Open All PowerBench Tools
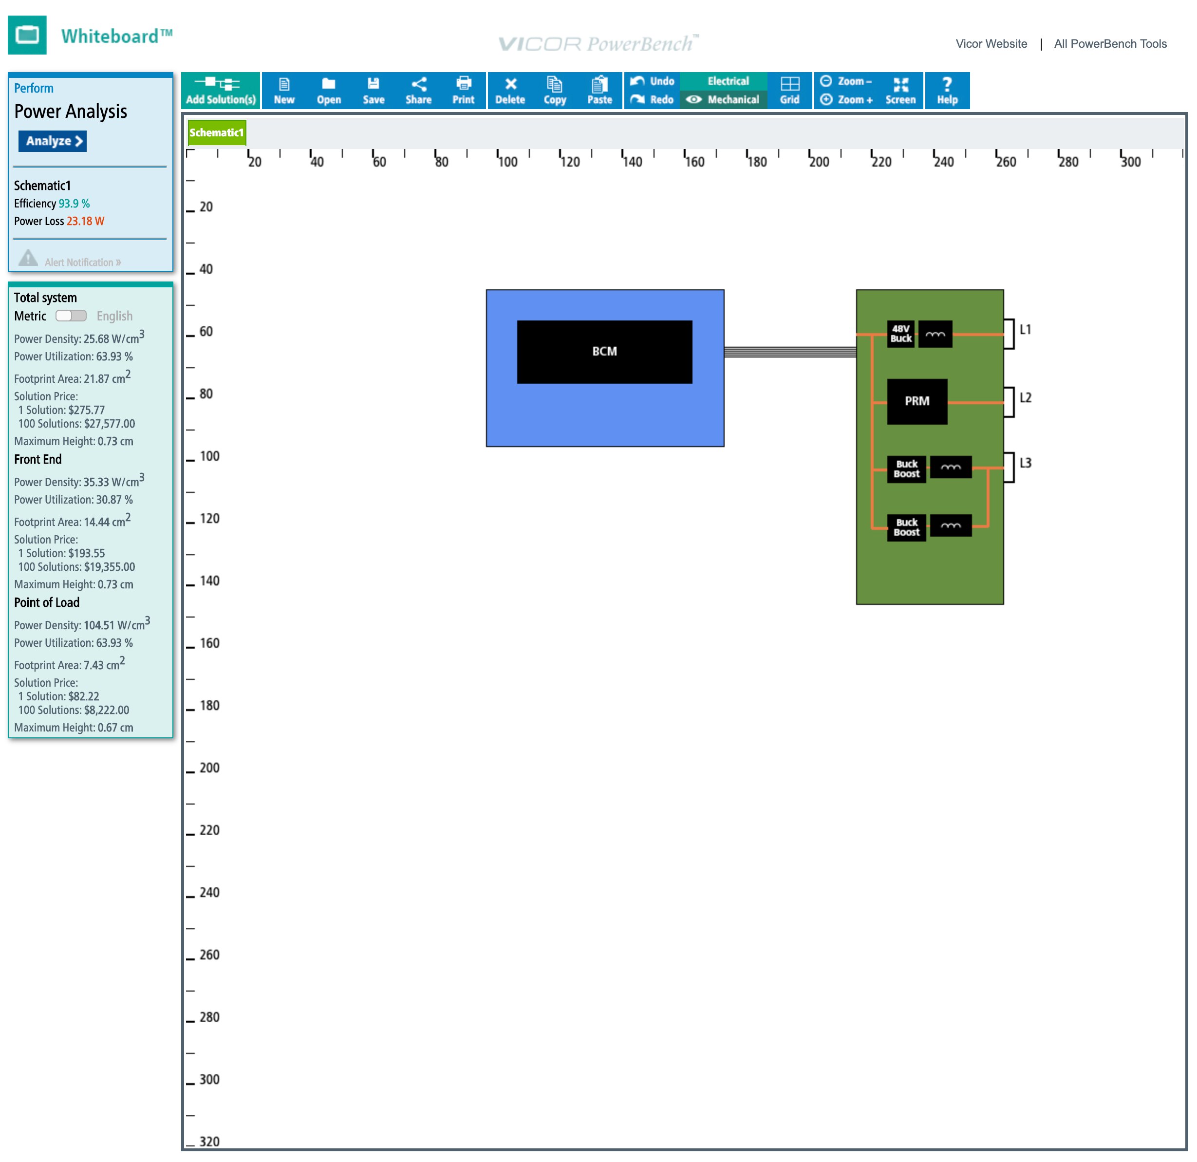This screenshot has height=1162, width=1197. pos(1110,43)
